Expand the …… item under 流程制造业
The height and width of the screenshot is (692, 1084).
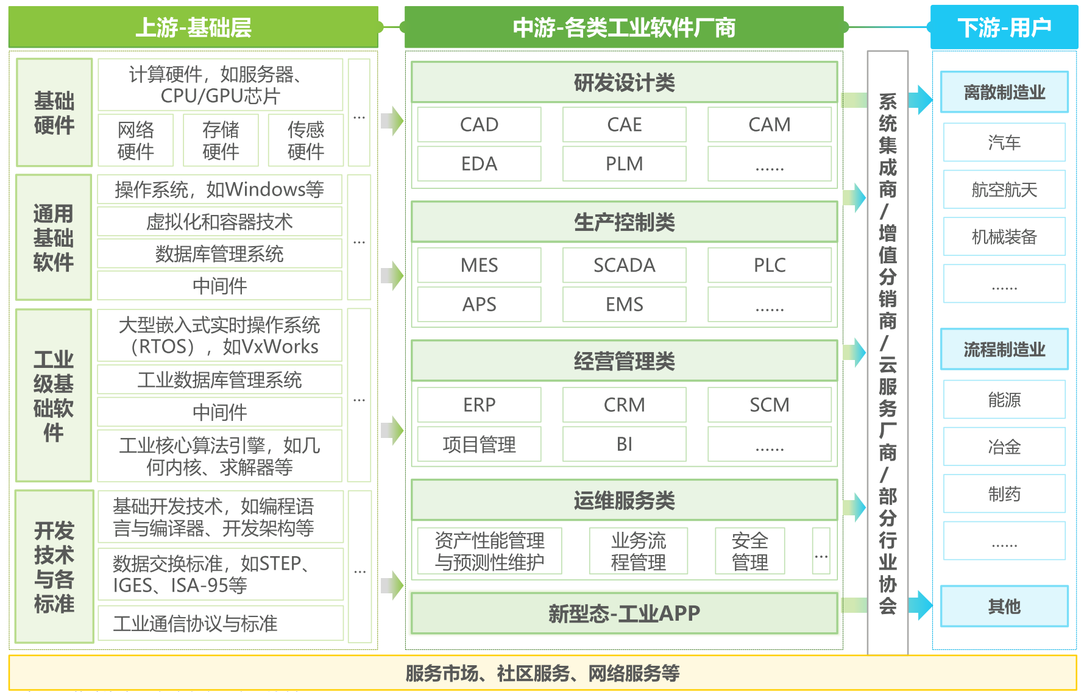coord(1004,540)
